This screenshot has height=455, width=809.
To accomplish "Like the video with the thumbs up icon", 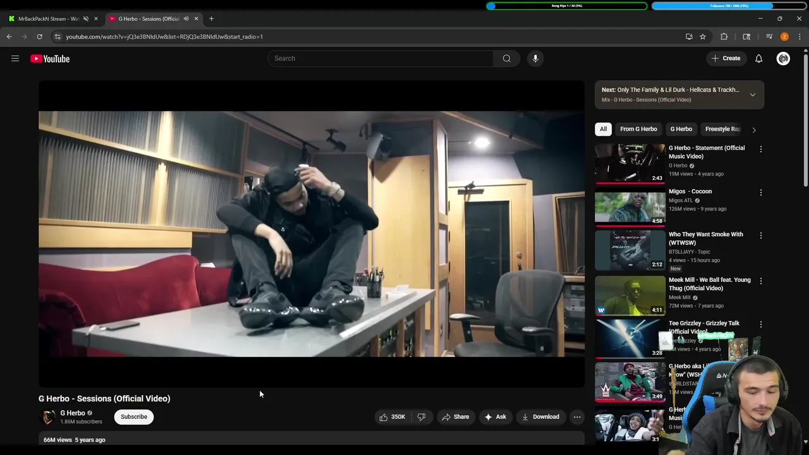I will (x=384, y=417).
